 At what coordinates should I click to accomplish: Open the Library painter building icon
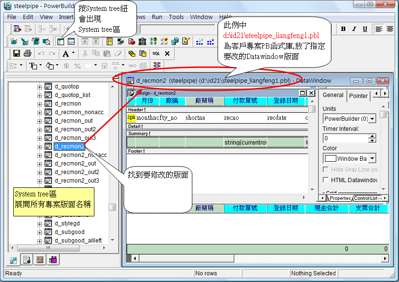tap(142, 41)
